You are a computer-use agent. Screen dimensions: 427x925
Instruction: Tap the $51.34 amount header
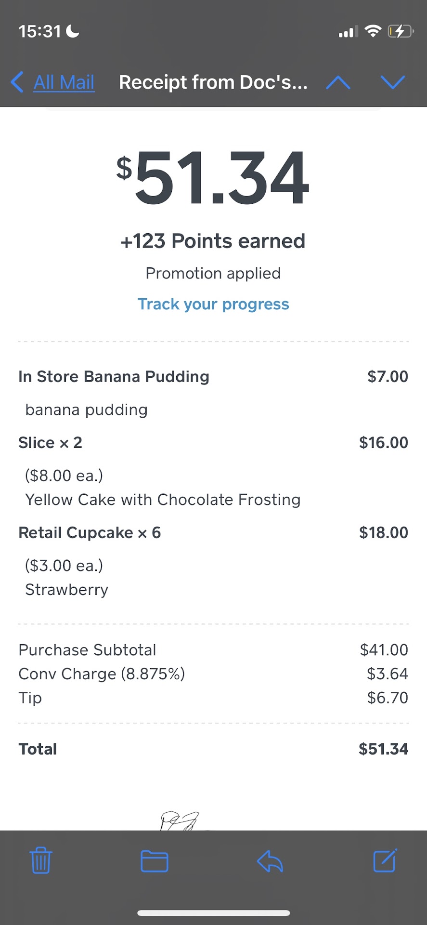pyautogui.click(x=213, y=178)
